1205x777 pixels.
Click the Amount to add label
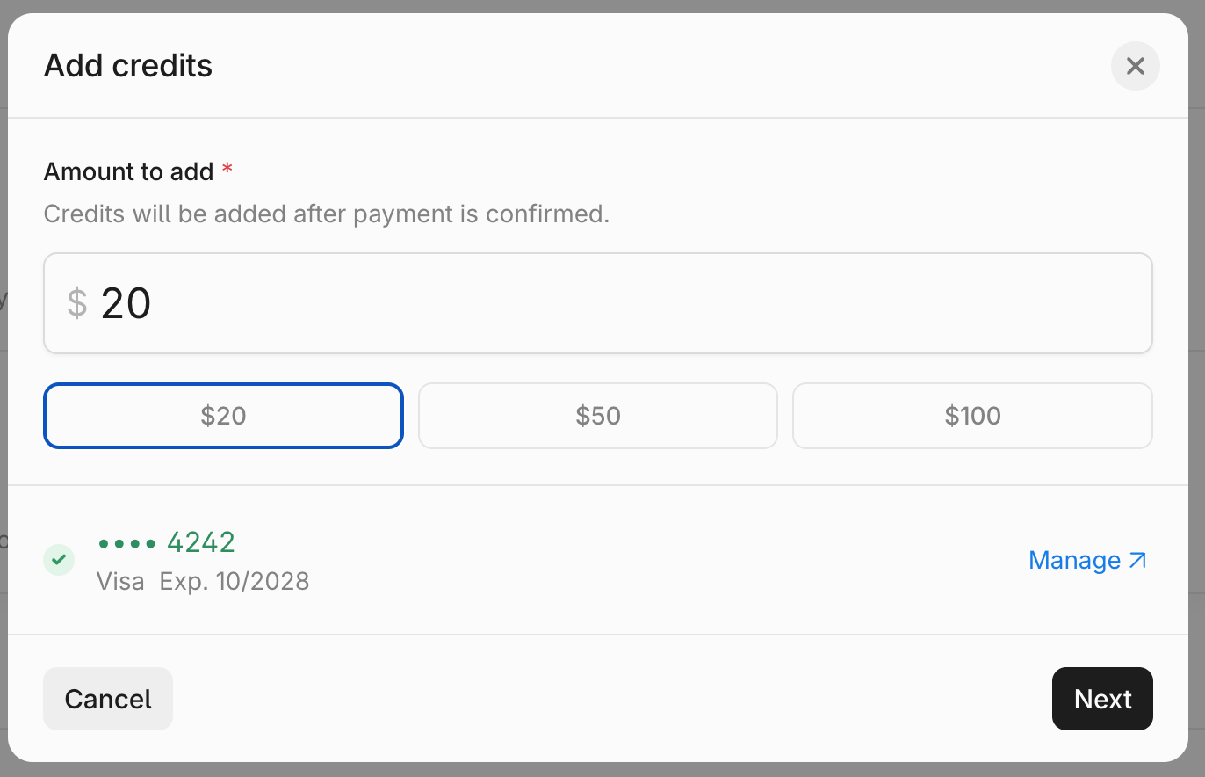(128, 171)
